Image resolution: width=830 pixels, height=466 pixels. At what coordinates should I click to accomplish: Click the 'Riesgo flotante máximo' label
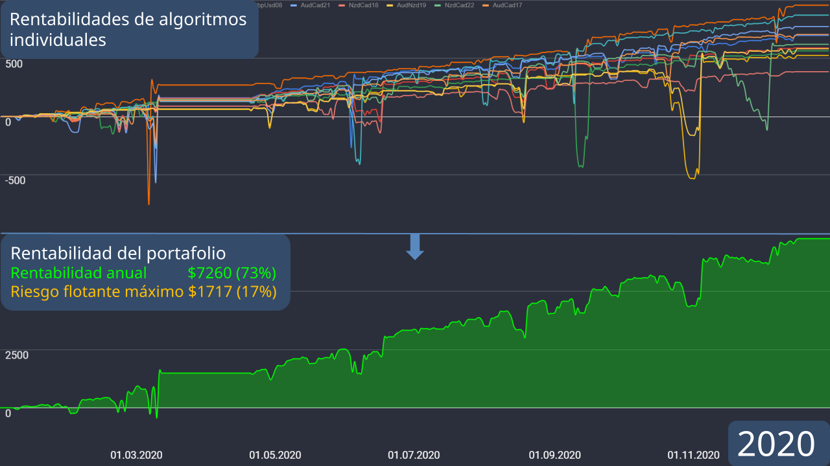coord(97,292)
